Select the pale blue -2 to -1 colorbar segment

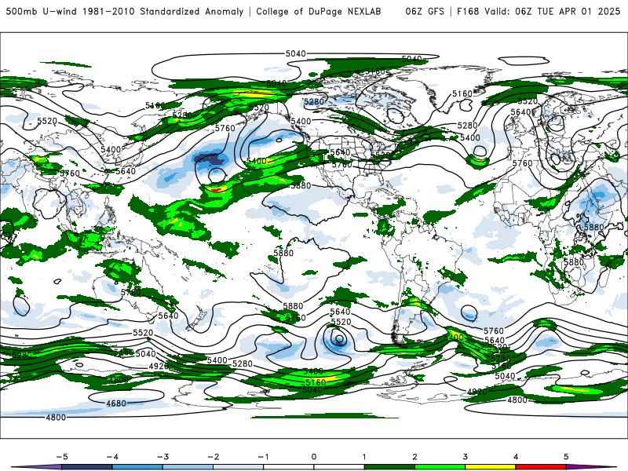tap(239, 467)
